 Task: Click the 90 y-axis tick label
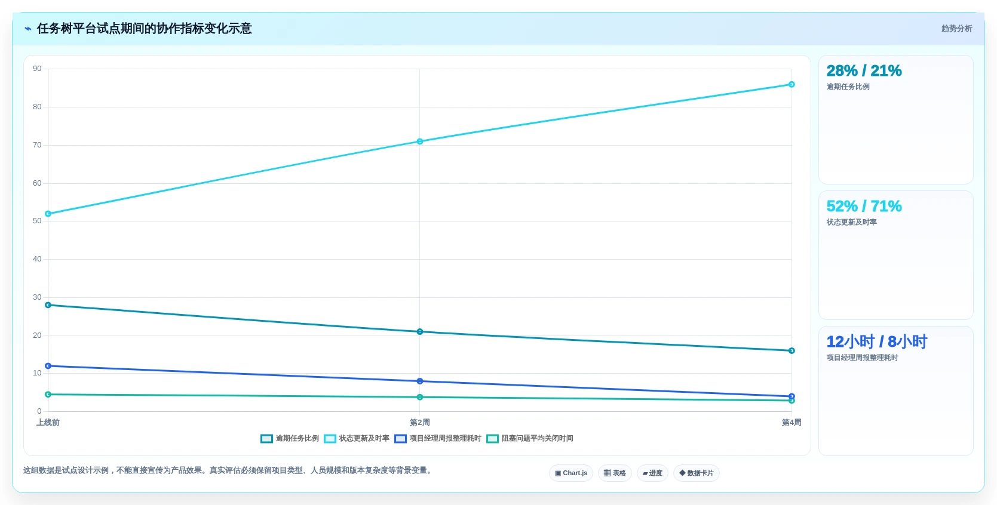click(37, 69)
